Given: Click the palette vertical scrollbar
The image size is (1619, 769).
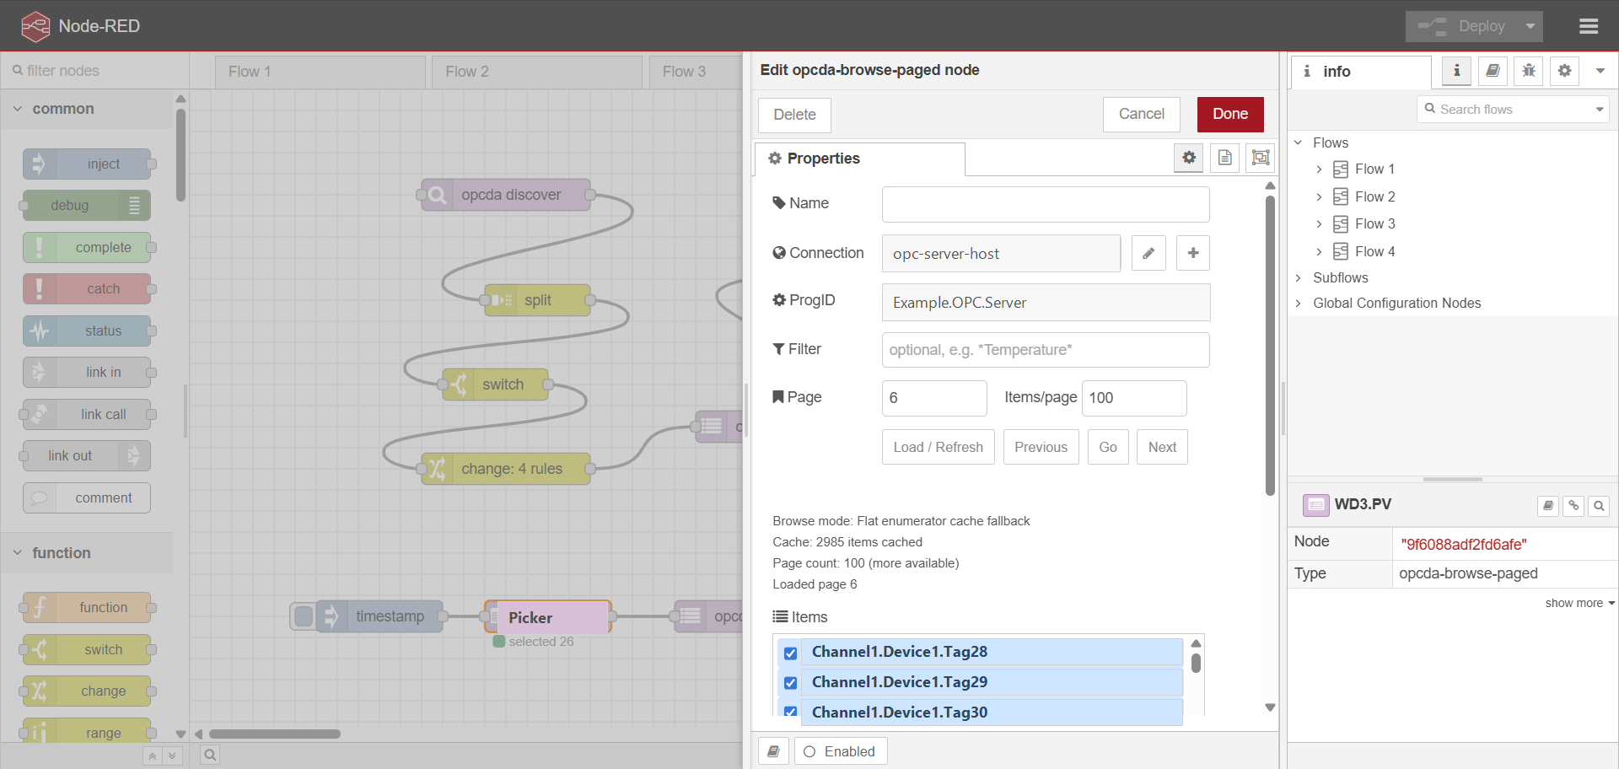Looking at the screenshot, I should pos(180,157).
